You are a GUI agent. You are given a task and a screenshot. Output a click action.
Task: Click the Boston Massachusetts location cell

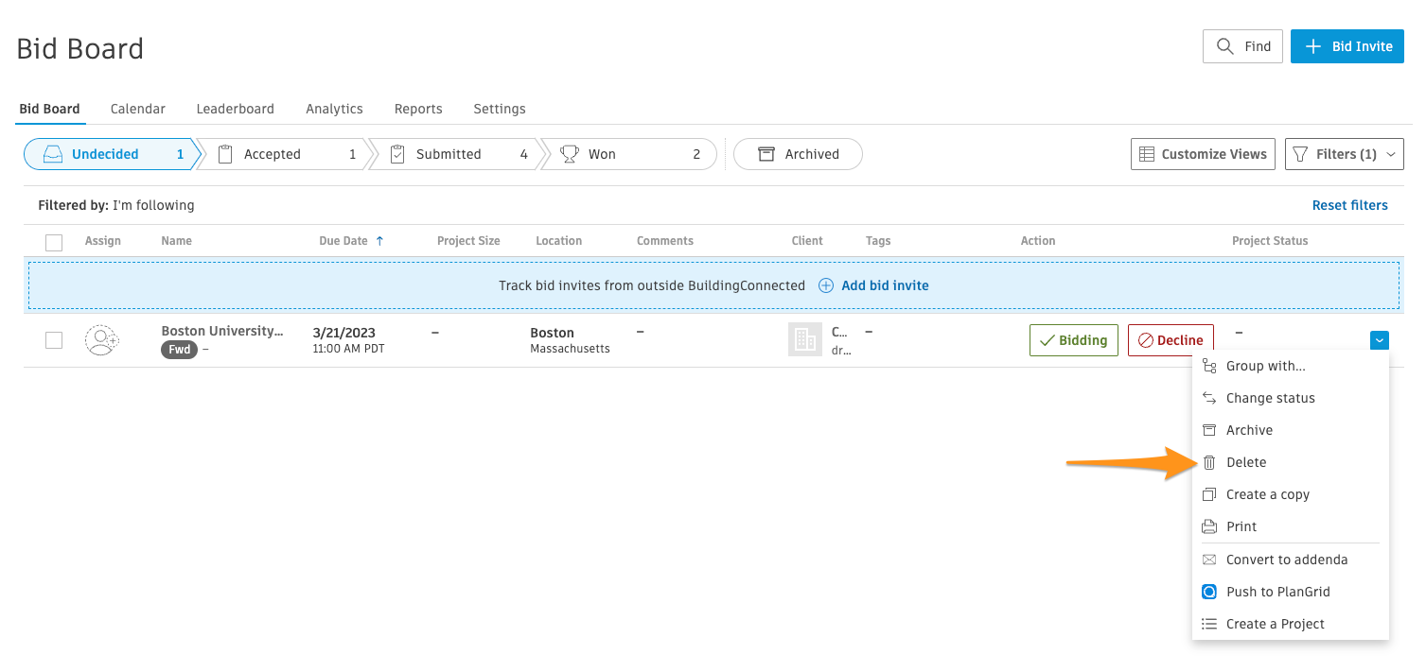coord(570,340)
